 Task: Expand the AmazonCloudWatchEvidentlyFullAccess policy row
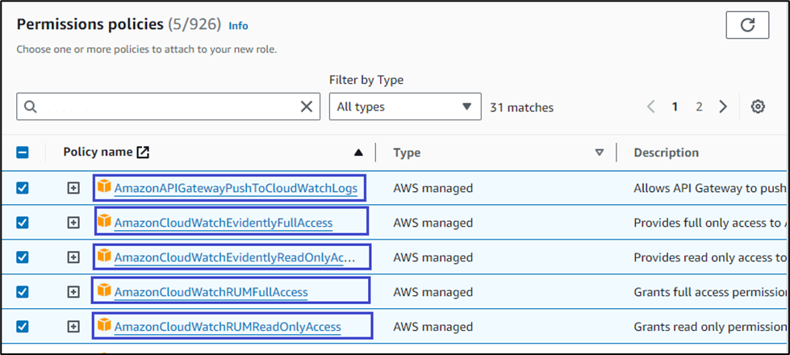point(73,223)
